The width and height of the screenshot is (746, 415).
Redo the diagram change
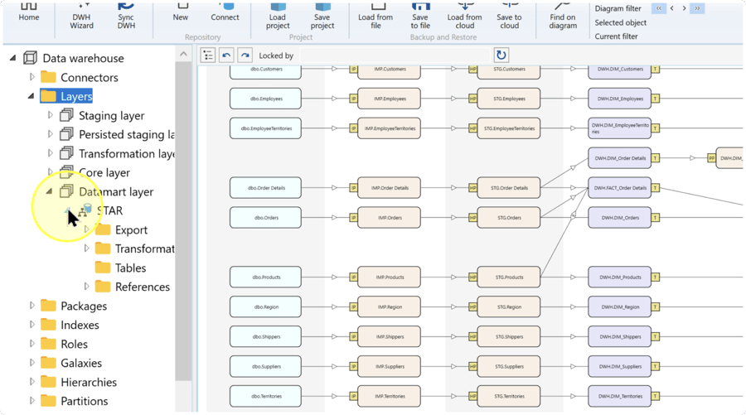pyautogui.click(x=245, y=55)
